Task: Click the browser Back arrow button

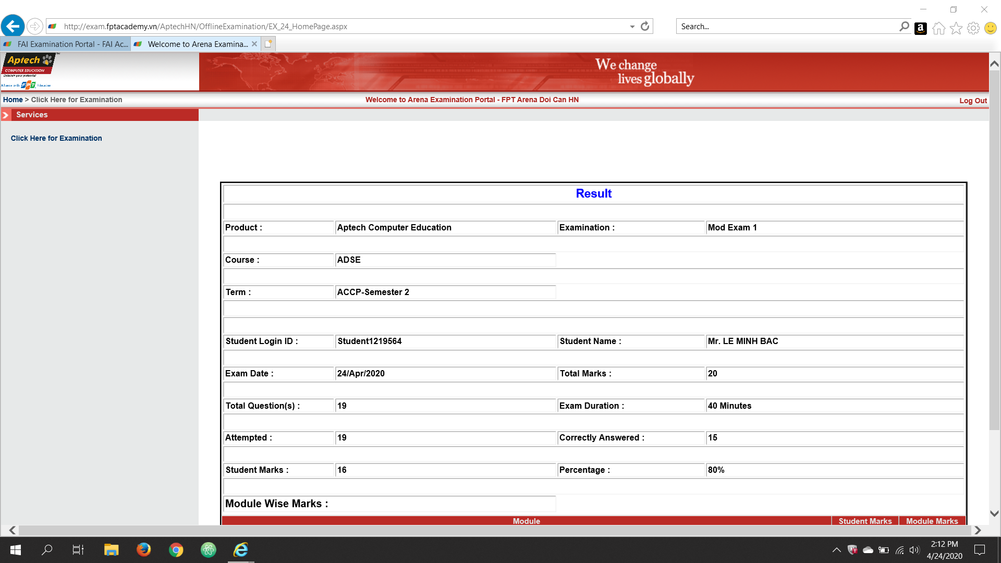Action: point(13,26)
